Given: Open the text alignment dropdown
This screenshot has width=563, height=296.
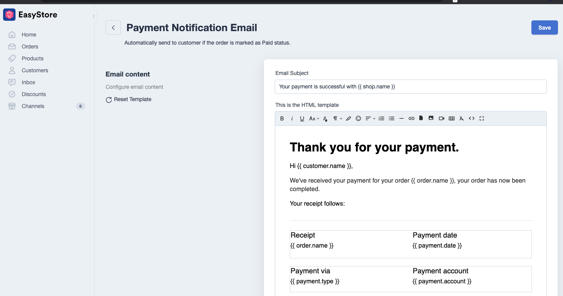Looking at the screenshot, I should point(370,118).
